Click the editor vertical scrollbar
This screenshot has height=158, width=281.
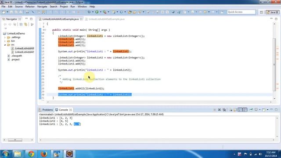274,65
